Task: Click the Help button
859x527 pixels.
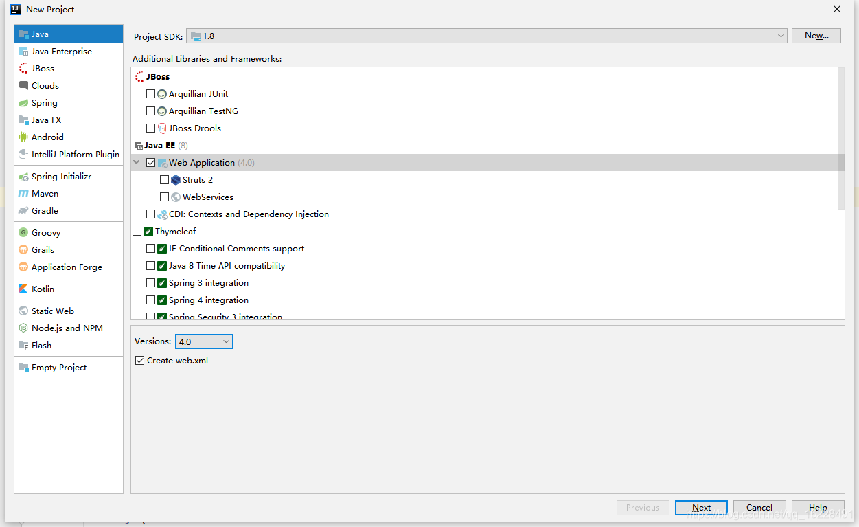Action: [x=818, y=508]
